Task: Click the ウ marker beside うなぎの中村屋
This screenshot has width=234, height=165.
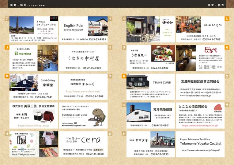Action: tap(110, 47)
